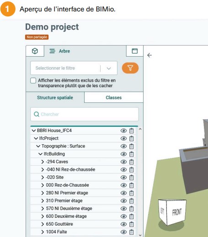Viewport: 208px width, 237px height.
Task: Collapse the Topographie : Surface node
Action: [38, 146]
